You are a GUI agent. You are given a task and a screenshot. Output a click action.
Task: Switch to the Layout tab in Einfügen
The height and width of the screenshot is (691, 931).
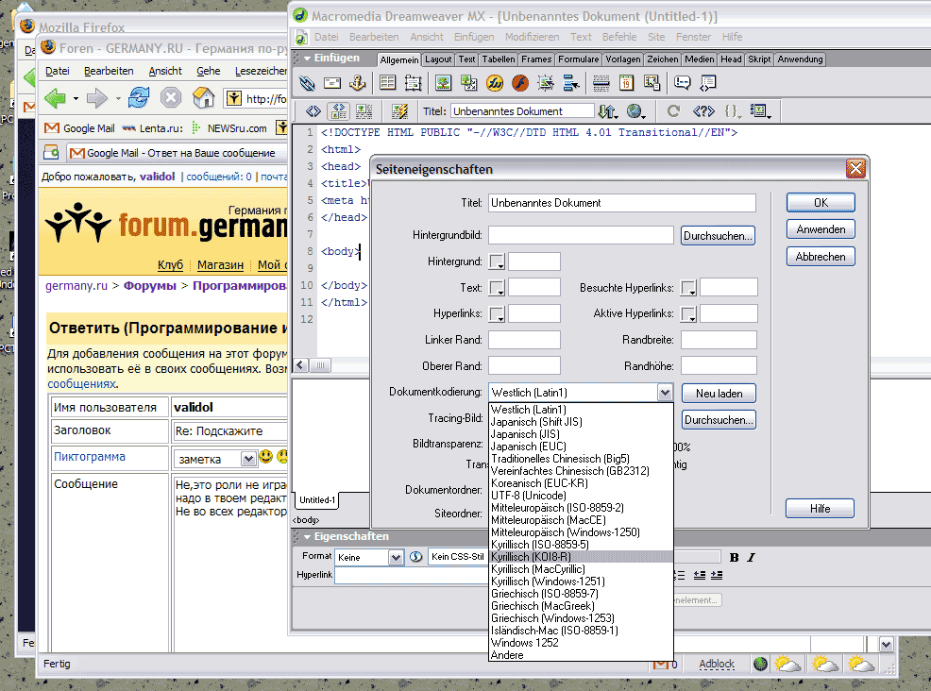[x=438, y=59]
